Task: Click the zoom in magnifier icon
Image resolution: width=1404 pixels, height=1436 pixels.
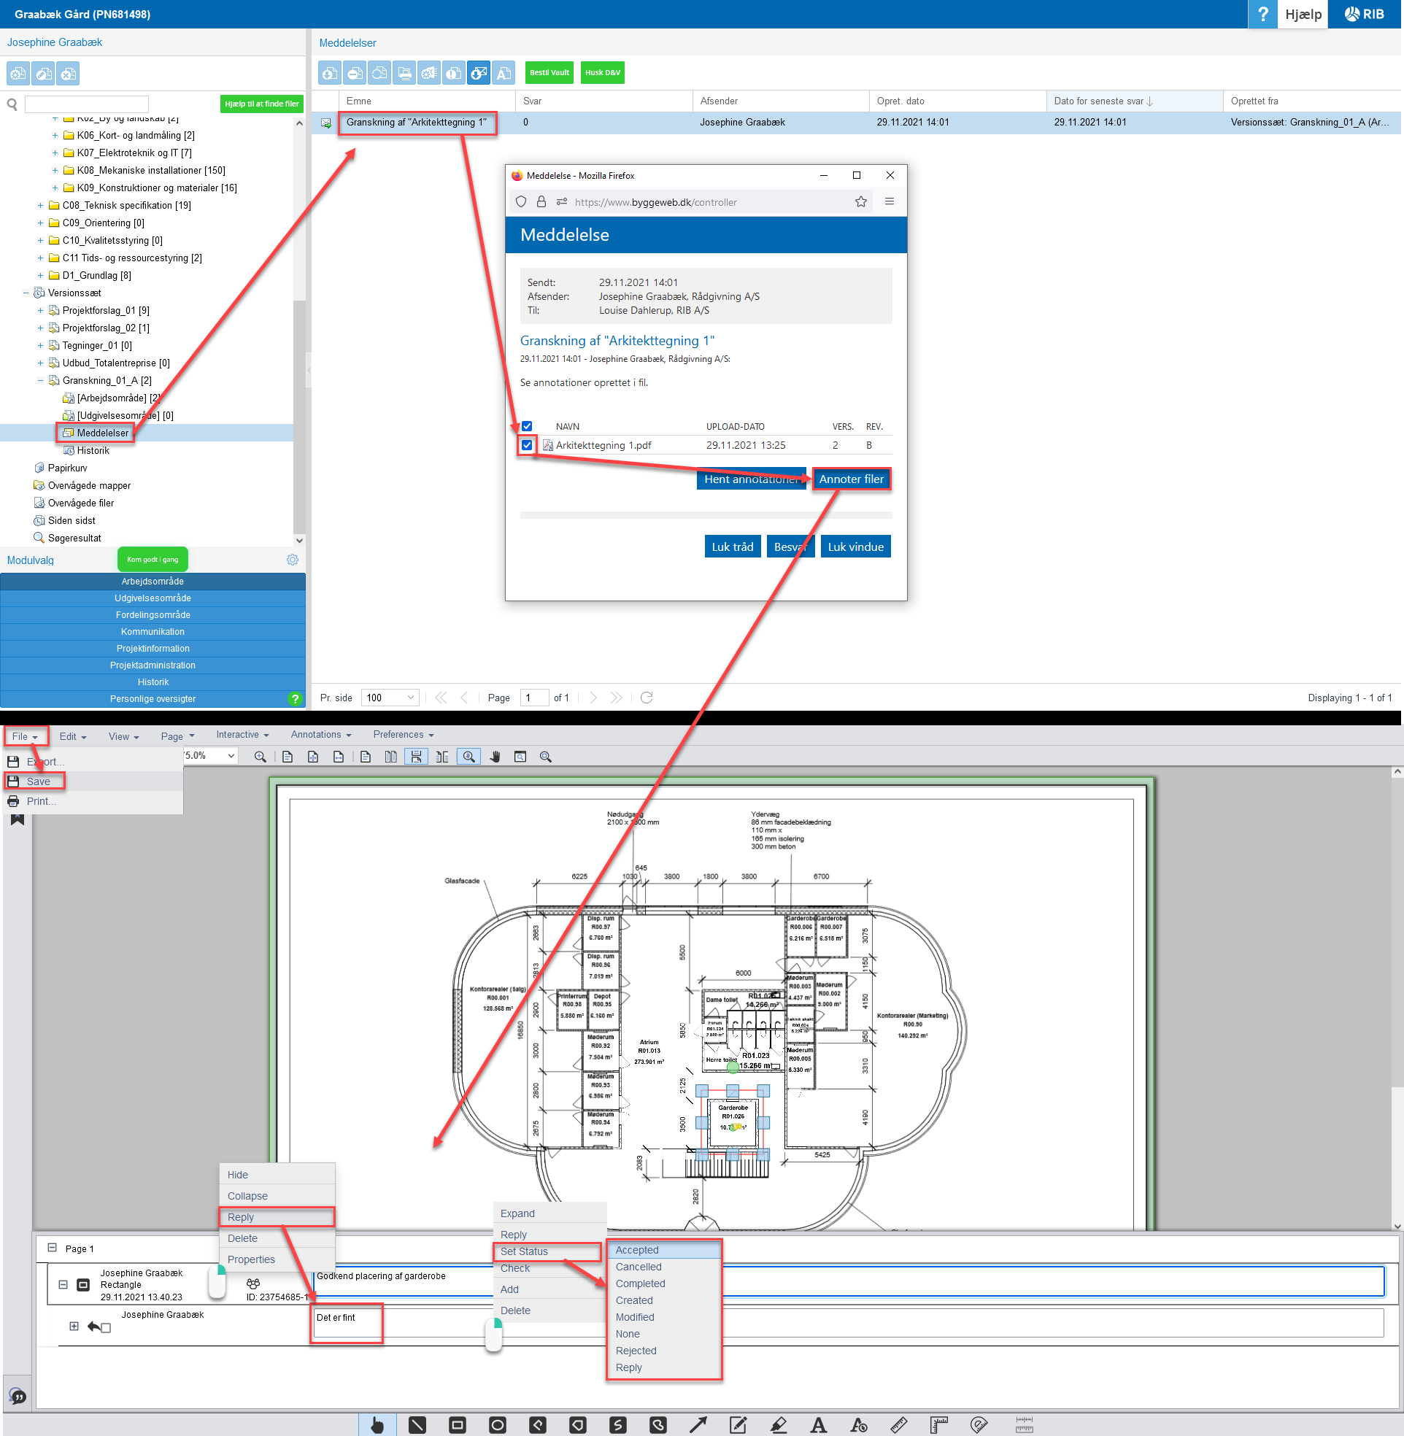Action: point(261,757)
